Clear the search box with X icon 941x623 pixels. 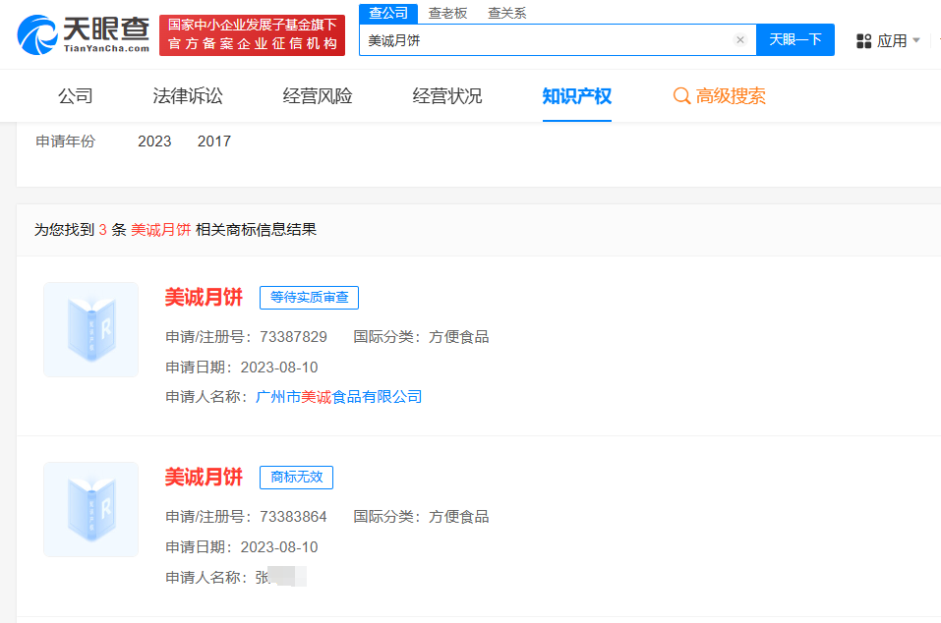740,39
